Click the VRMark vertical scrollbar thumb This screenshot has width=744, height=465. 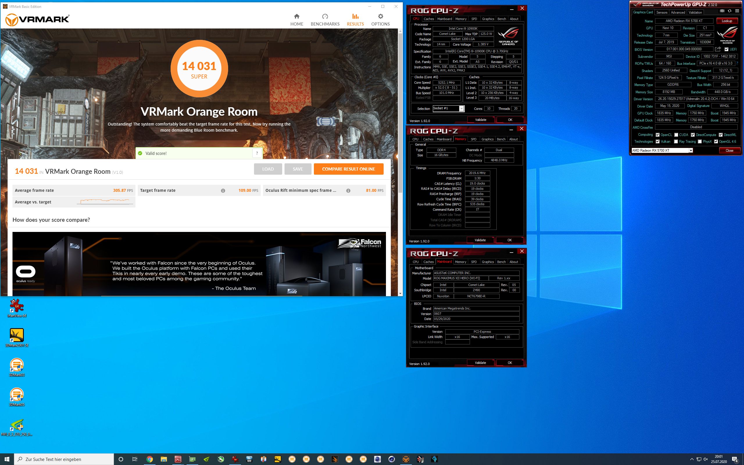[x=400, y=113]
